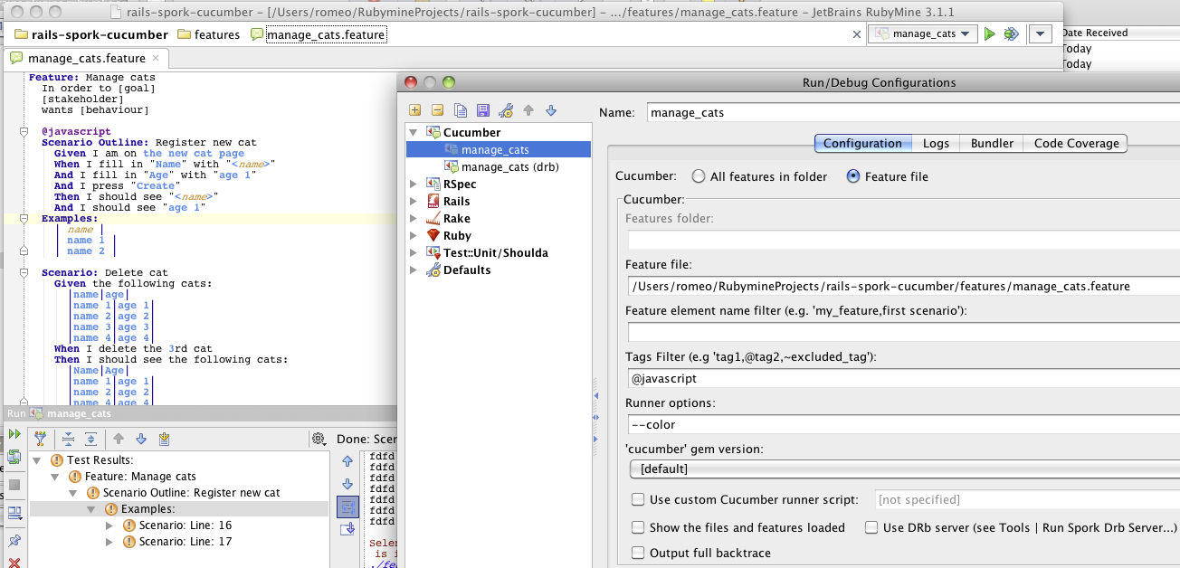Click manage_cats.feature breadcrumb in navigation bar
This screenshot has height=568, width=1180.
[x=318, y=34]
